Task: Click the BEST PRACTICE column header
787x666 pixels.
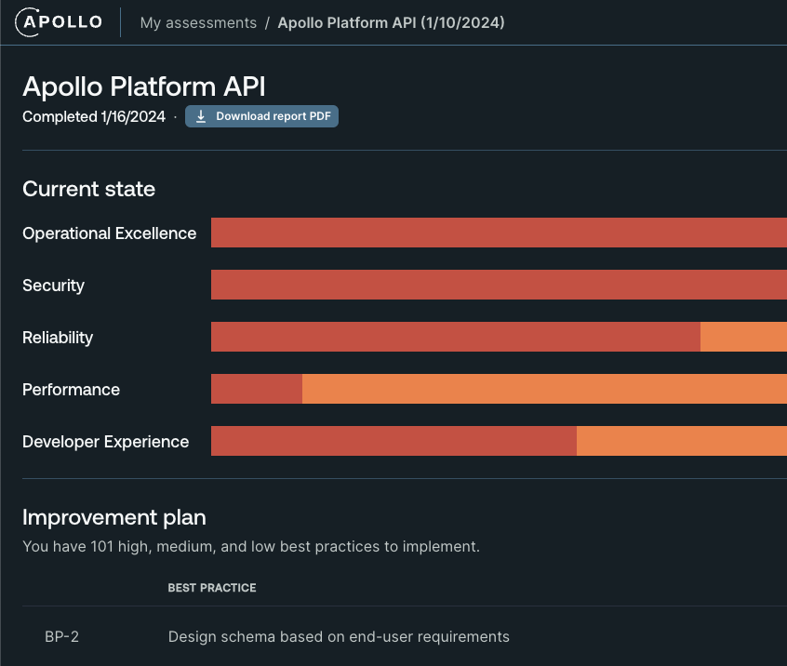Action: coord(212,588)
